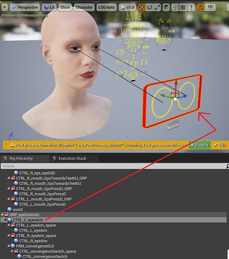Click the sphere icon of CTRL_R_mouth_lipsTowardsTeethU
The image size is (229, 259).
(x=16, y=183)
